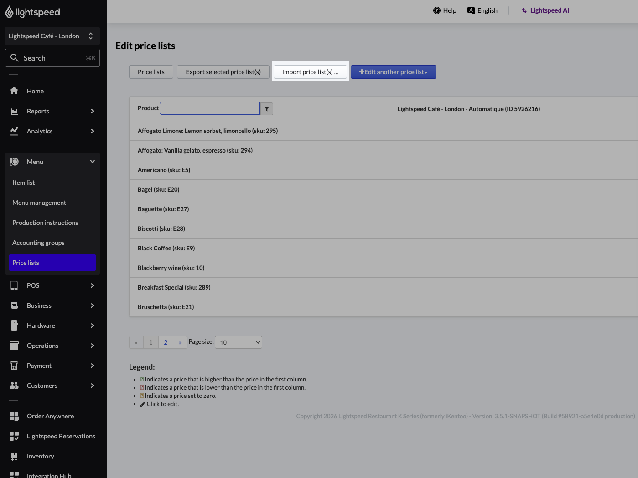Click the sidebar Search box

(52, 58)
